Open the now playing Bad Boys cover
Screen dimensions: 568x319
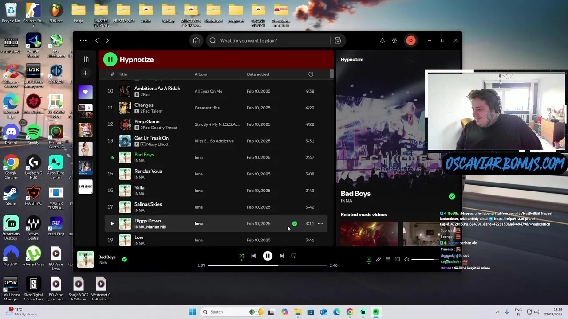coord(86,259)
